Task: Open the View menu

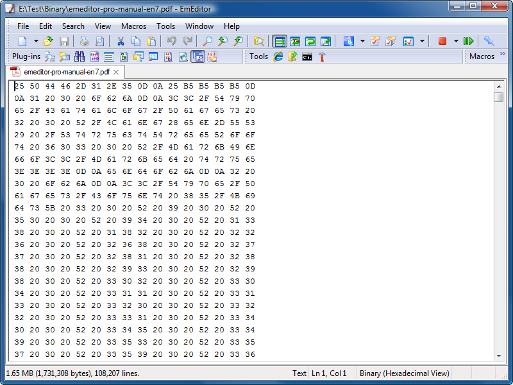Action: [103, 26]
